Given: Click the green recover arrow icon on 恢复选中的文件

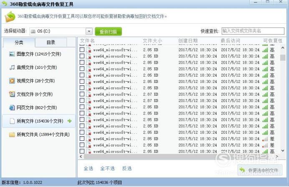Looking at the screenshot, I should coord(242,170).
